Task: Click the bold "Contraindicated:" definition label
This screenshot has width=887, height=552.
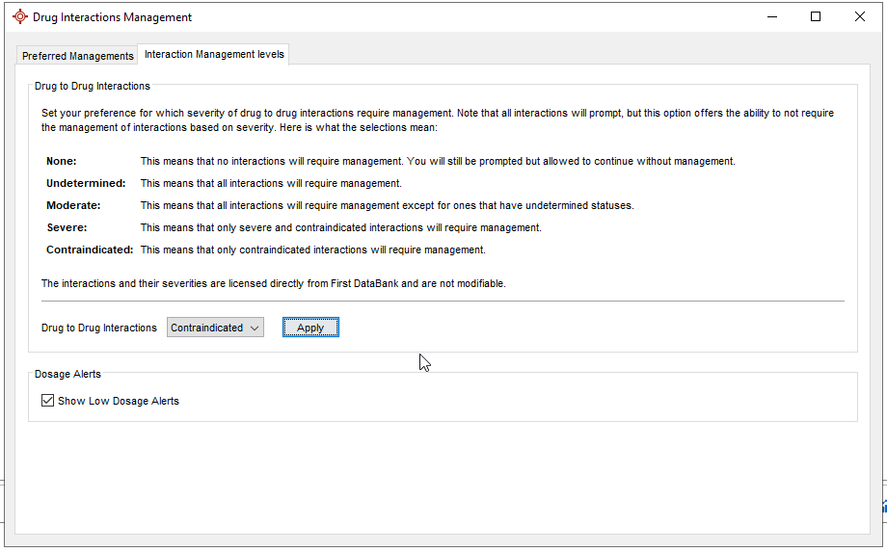Action: point(90,250)
